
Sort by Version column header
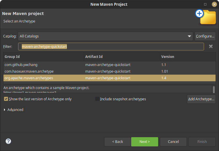(188, 57)
